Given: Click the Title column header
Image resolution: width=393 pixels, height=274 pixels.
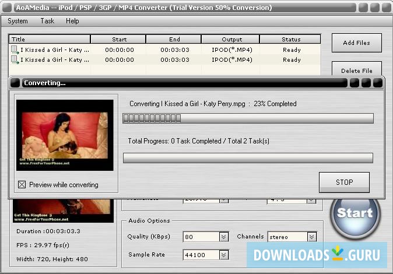Looking at the screenshot, I should coord(50,40).
